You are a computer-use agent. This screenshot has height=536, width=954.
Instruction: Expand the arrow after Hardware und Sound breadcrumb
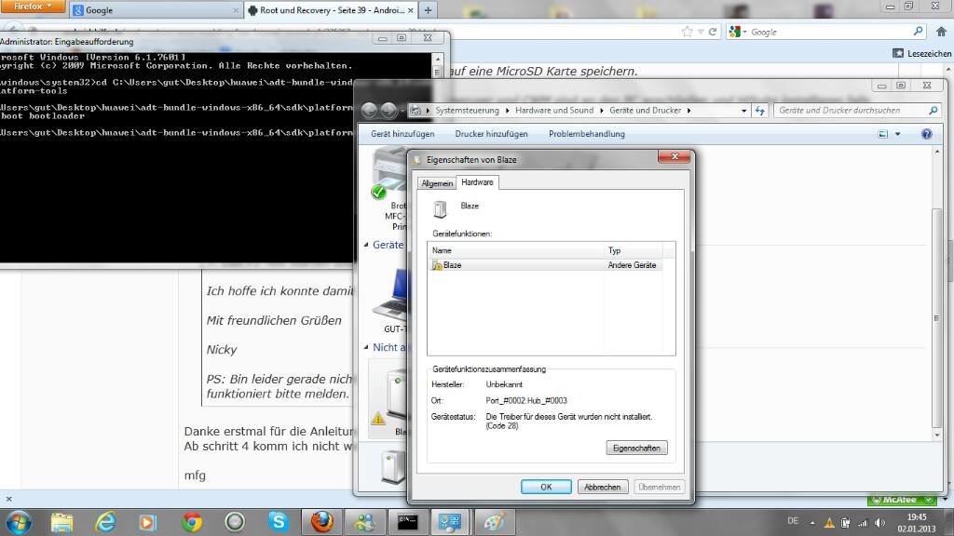click(x=601, y=111)
